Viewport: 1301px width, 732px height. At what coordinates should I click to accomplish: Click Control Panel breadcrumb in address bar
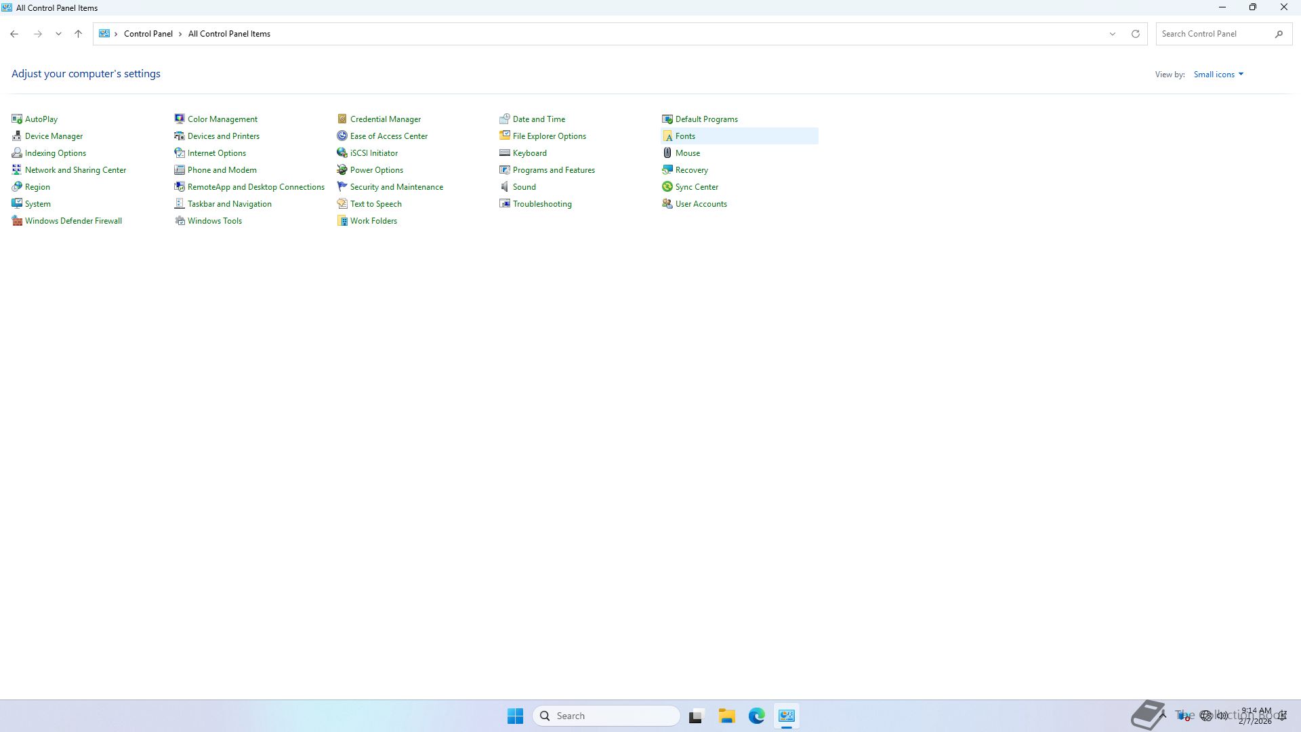tap(148, 34)
